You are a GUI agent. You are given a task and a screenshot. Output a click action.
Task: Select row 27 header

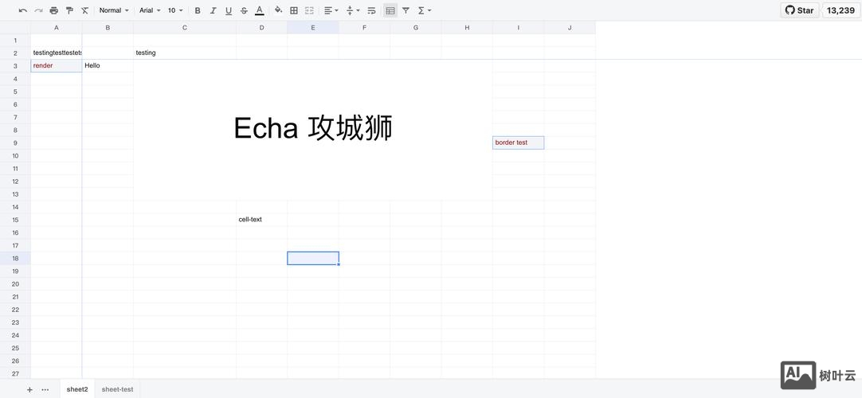(x=15, y=373)
